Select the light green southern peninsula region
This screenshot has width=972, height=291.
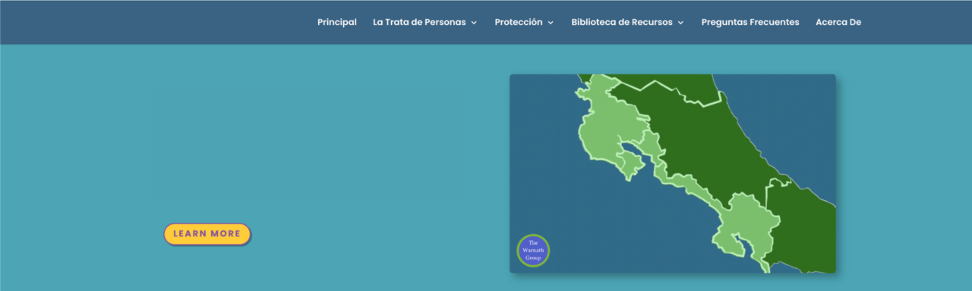pos(744,227)
